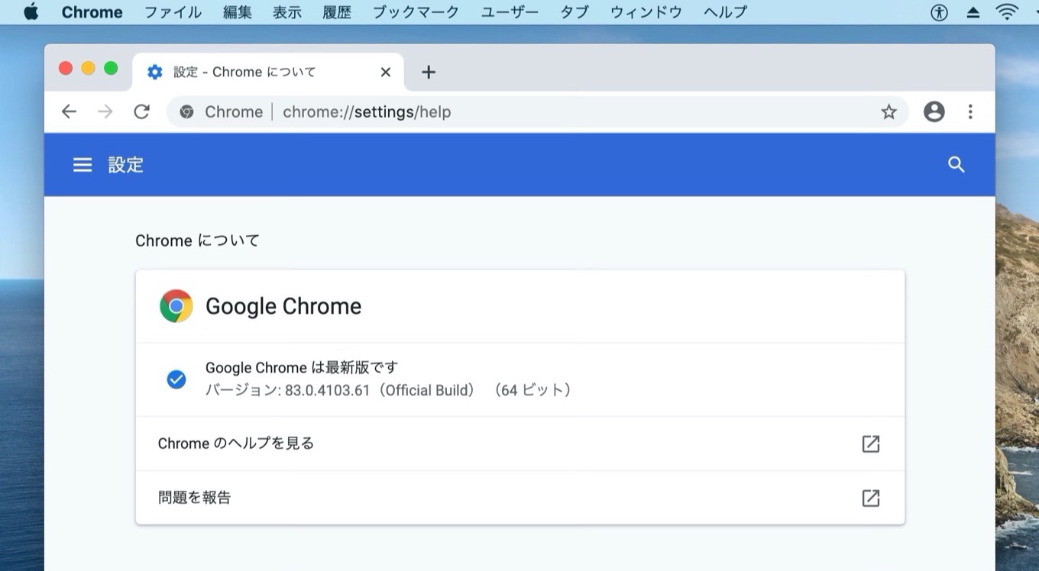This screenshot has height=571, width=1039.
Task: Click the Chrome について heading
Action: (198, 240)
